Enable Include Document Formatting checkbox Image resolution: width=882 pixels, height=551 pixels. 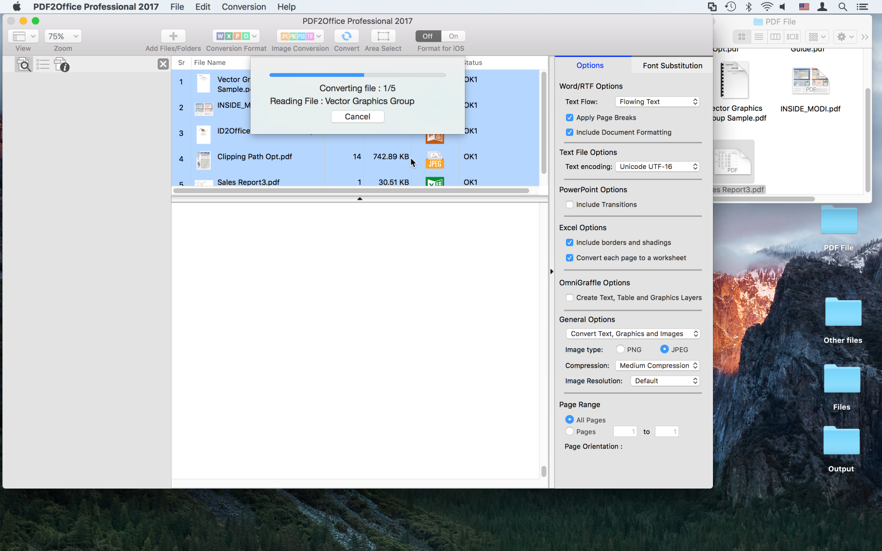pyautogui.click(x=570, y=132)
